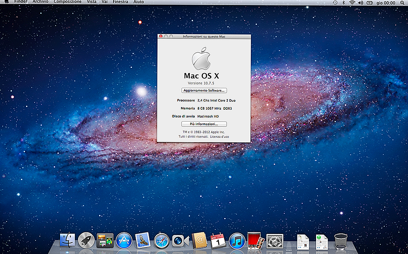408x254 pixels.
Task: Open System Preferences gear icon
Action: coord(275,241)
